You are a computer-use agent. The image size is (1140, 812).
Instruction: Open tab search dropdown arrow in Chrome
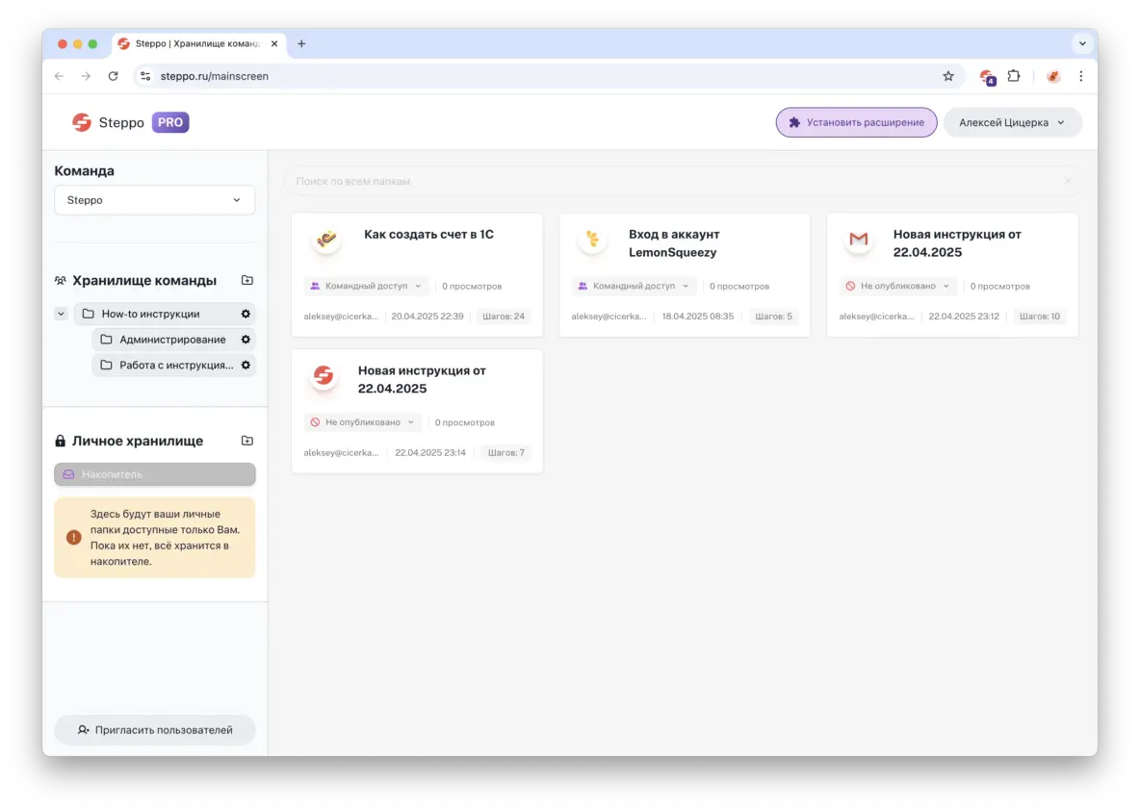pyautogui.click(x=1082, y=43)
